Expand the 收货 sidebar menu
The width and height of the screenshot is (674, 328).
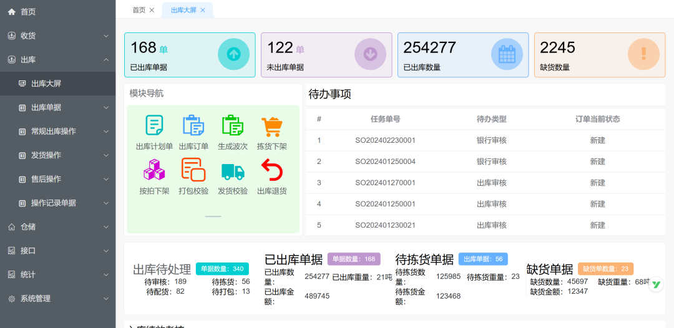click(57, 36)
